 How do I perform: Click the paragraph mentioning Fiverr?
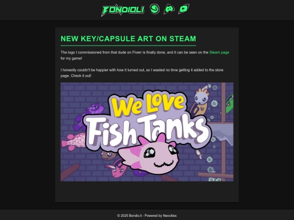145,55
